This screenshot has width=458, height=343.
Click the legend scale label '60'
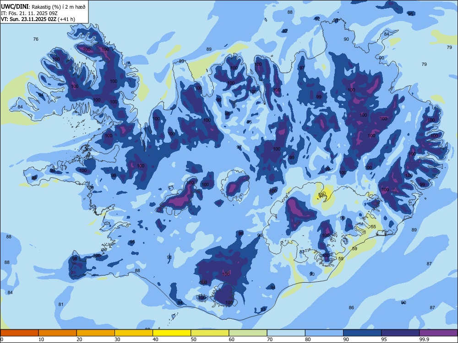(232, 339)
